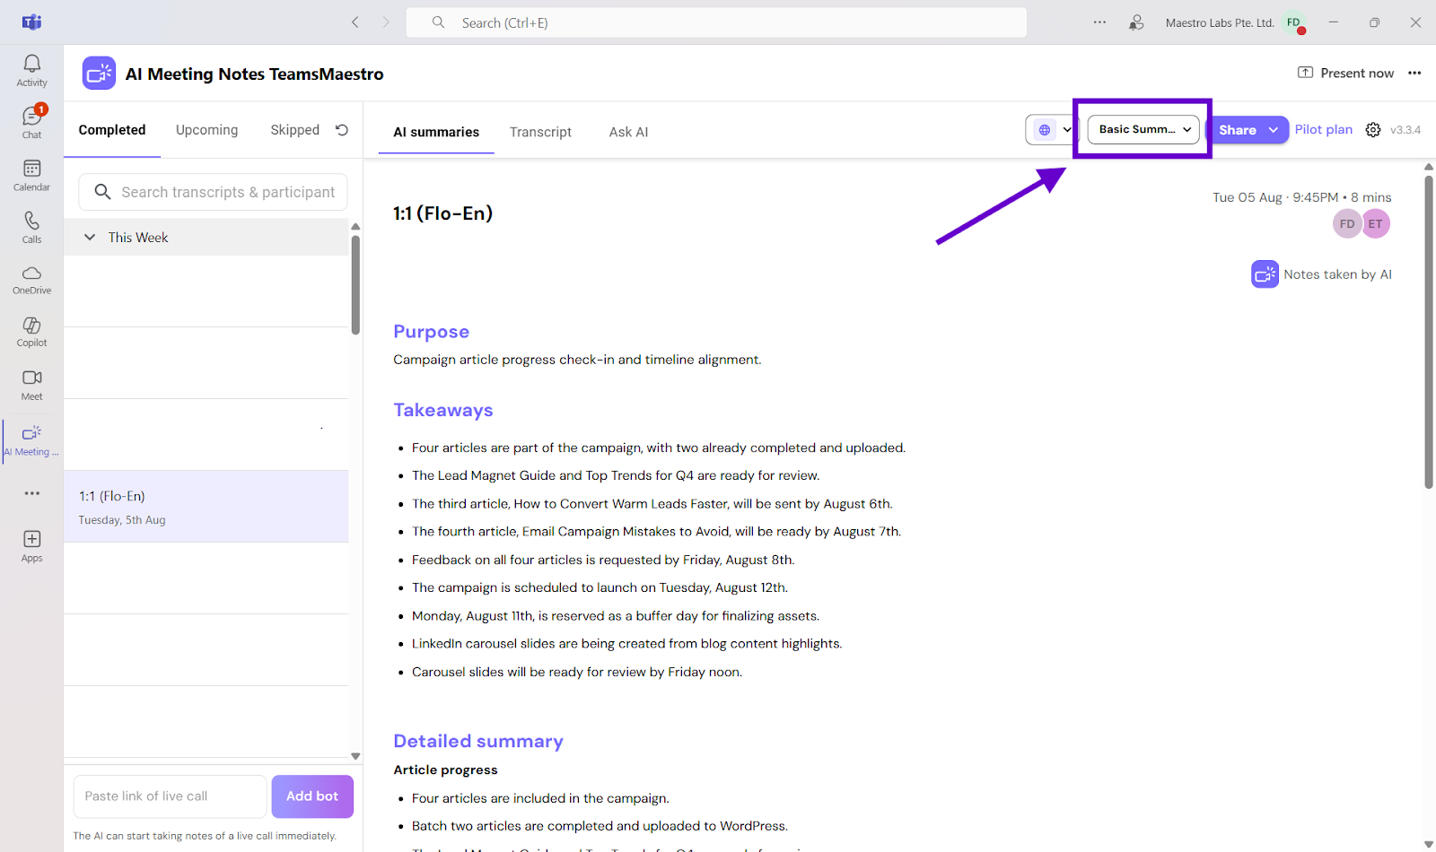The height and width of the screenshot is (852, 1436).
Task: Open the Transcript tab
Action: pyautogui.click(x=540, y=132)
